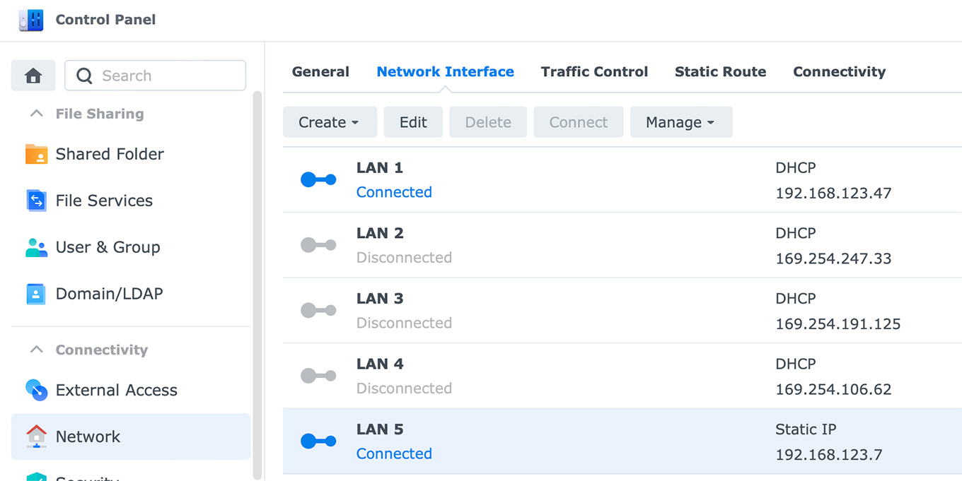The height and width of the screenshot is (481, 962).
Task: Click the Control Panel app icon
Action: pos(31,20)
